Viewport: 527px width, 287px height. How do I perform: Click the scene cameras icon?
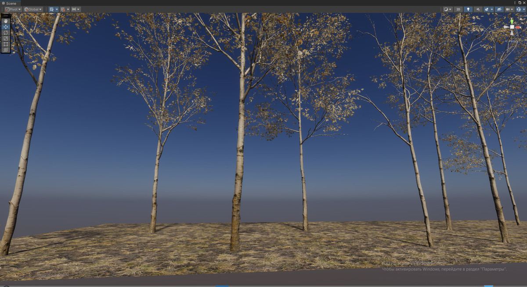click(x=508, y=9)
